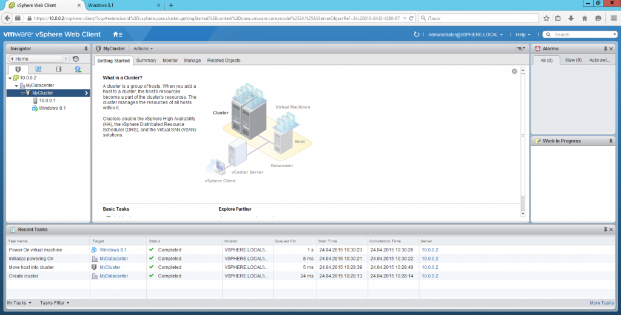Close the Windows 8.1 browser tab
This screenshot has height=315, width=621.
pos(158,5)
